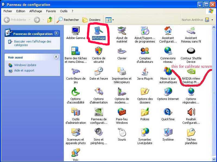Open NVIDIA Panneau de configuration icon
Image resolution: width=217 pixels, height=162 pixels.
click(99, 116)
